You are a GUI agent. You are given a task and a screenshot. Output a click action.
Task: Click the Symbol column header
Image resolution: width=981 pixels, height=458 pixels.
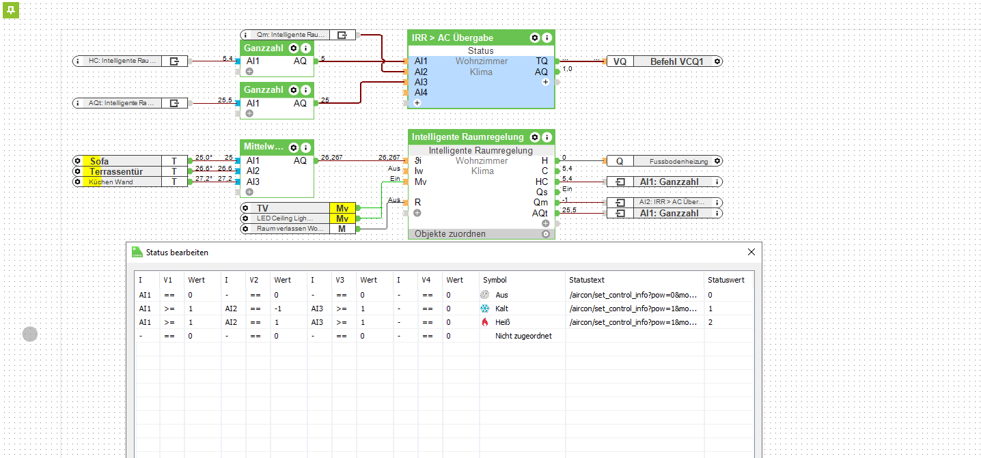[x=495, y=280]
